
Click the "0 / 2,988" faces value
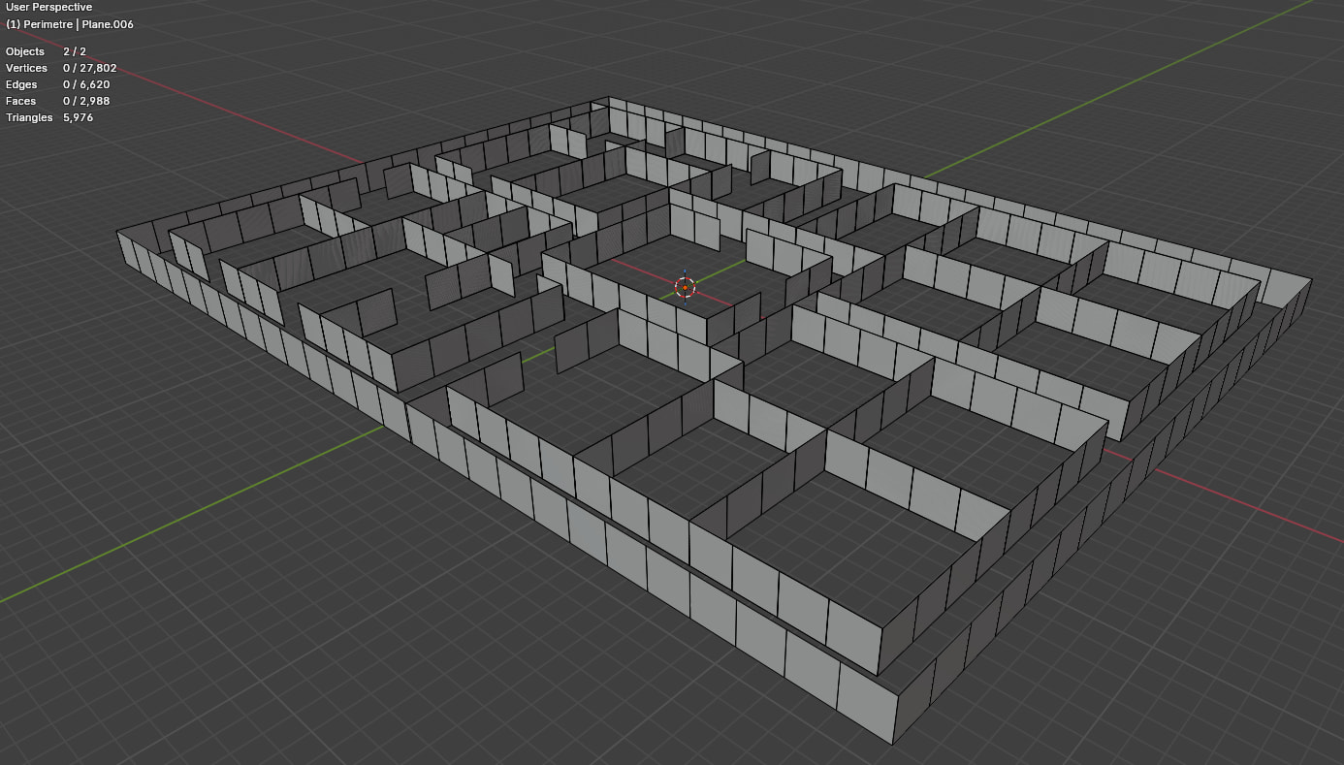pos(86,101)
